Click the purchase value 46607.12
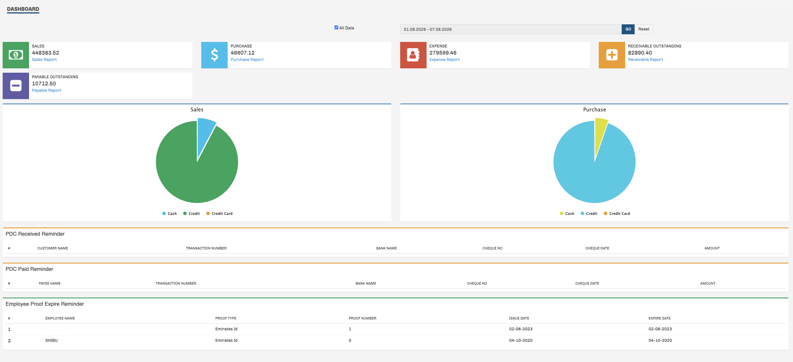Viewport: 793px width, 362px height. (x=243, y=53)
